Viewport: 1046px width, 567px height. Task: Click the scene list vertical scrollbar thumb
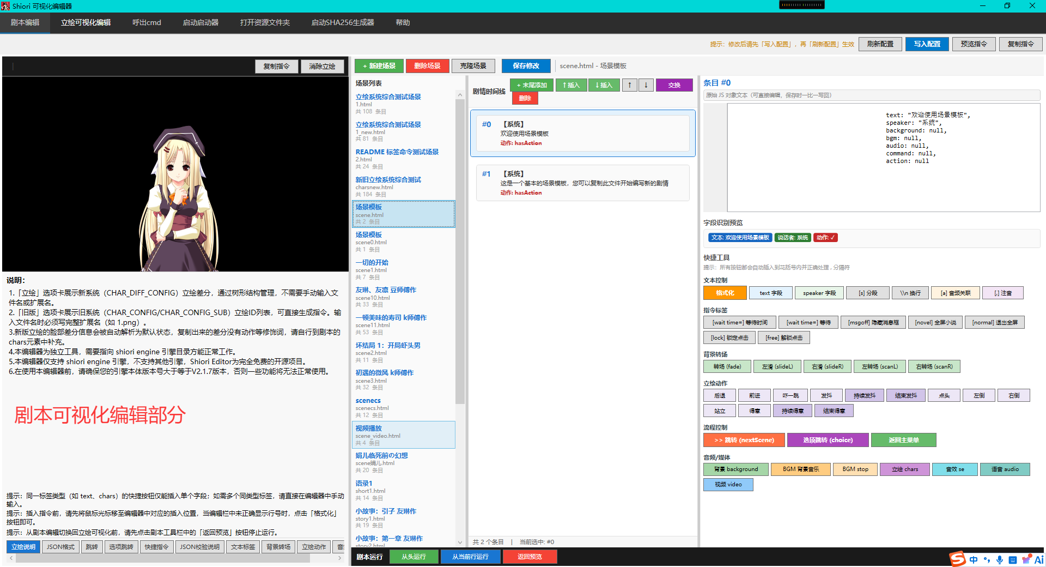pos(460,252)
